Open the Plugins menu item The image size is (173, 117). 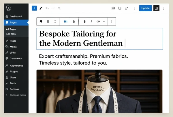point(16,72)
